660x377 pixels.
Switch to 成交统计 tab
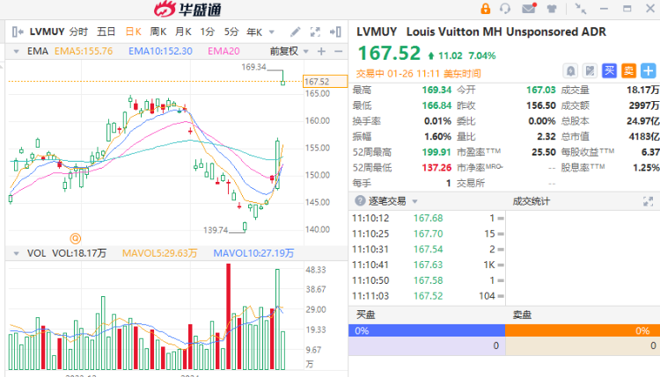[x=532, y=201]
